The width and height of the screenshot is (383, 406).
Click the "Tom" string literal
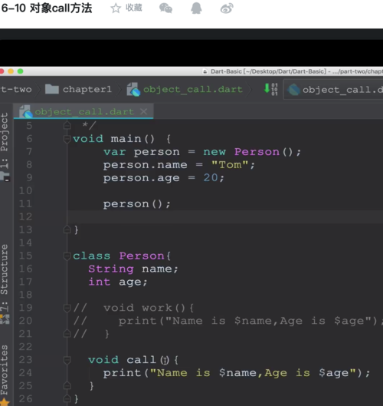click(230, 165)
